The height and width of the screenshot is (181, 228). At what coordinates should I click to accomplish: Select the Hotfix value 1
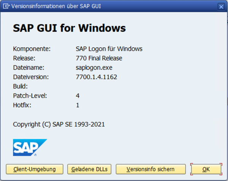tap(78, 105)
